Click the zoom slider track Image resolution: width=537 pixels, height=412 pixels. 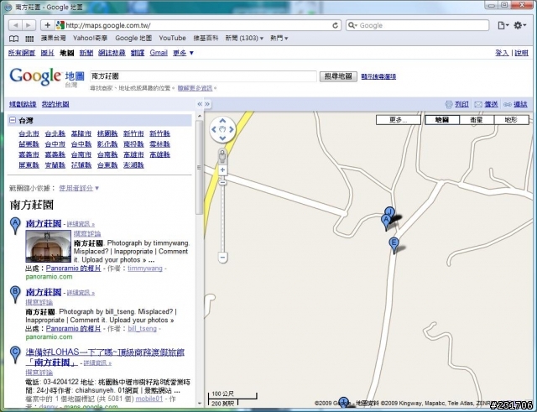tap(222, 219)
